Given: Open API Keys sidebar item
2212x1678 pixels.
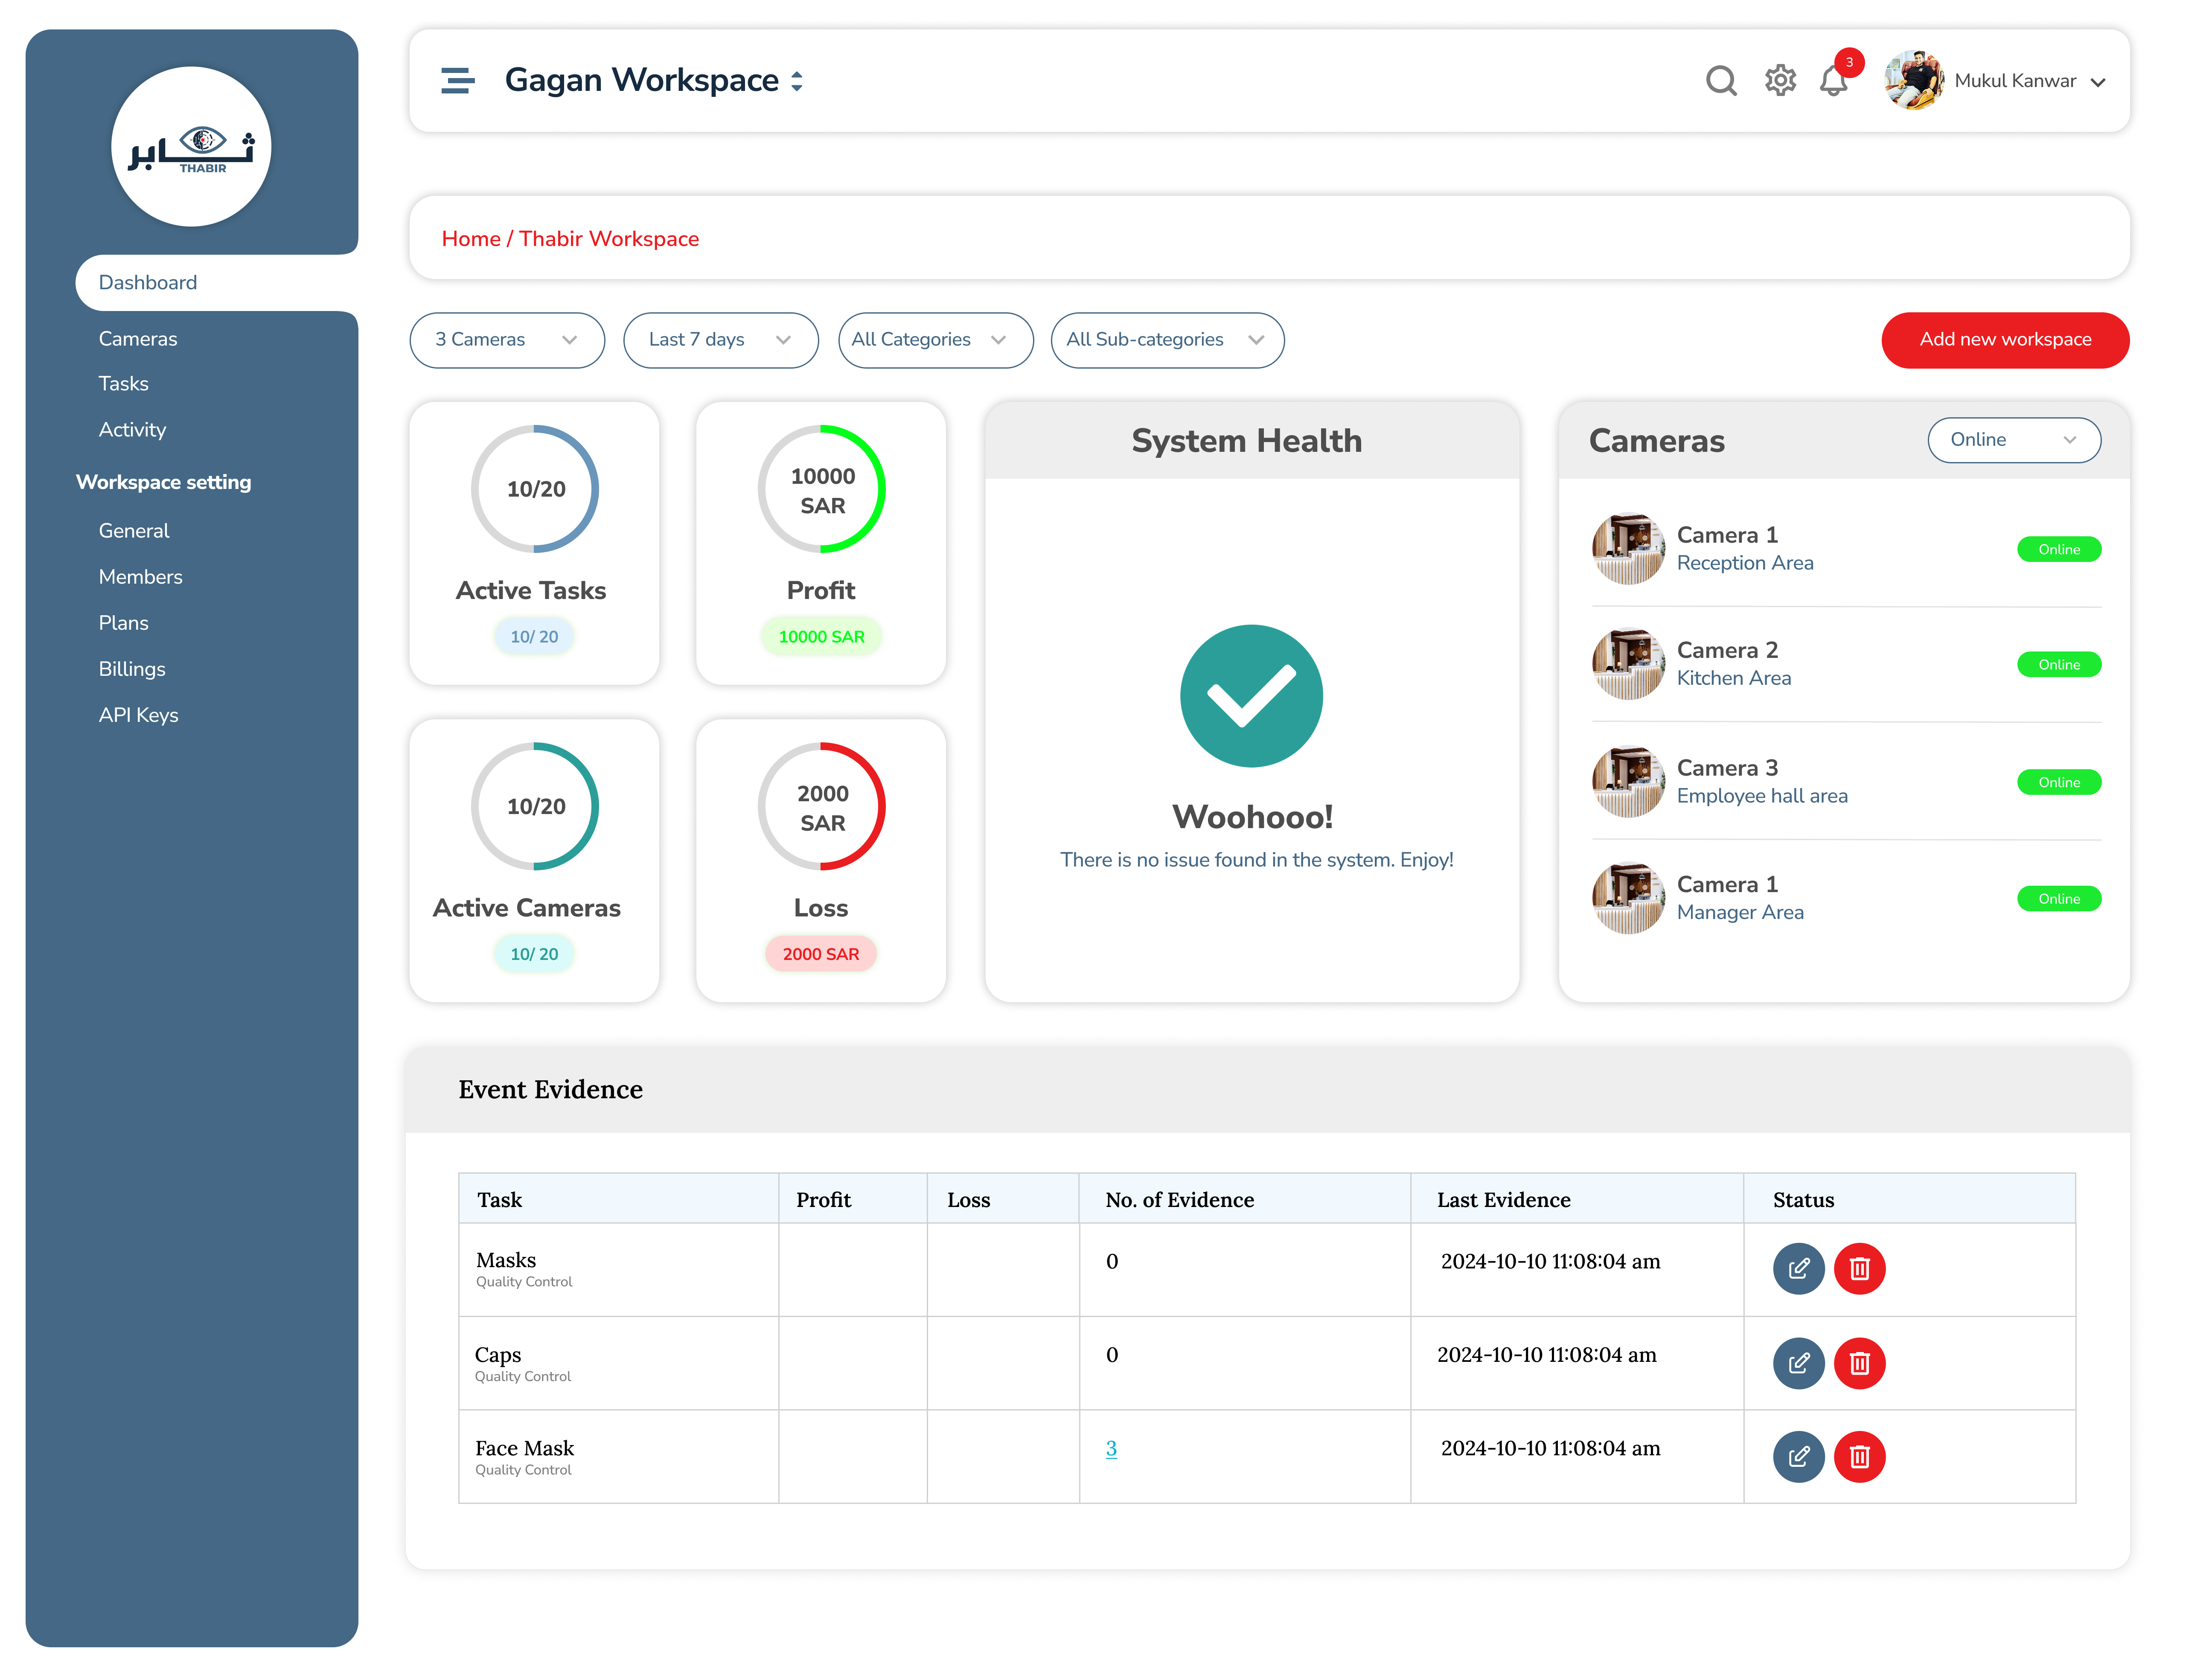Looking at the screenshot, I should [138, 715].
